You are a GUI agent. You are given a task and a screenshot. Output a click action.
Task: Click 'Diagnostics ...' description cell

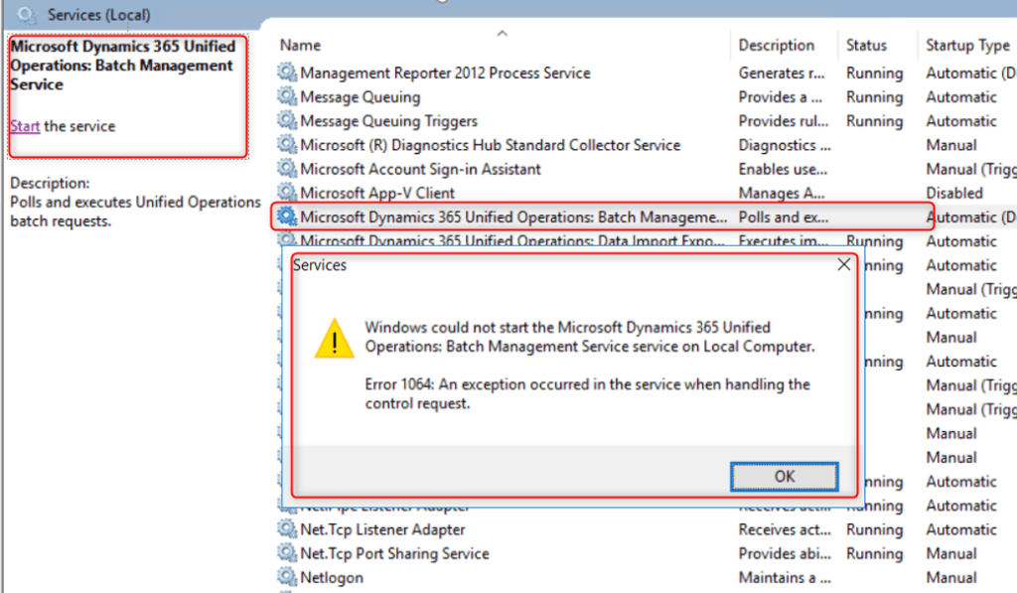785,145
